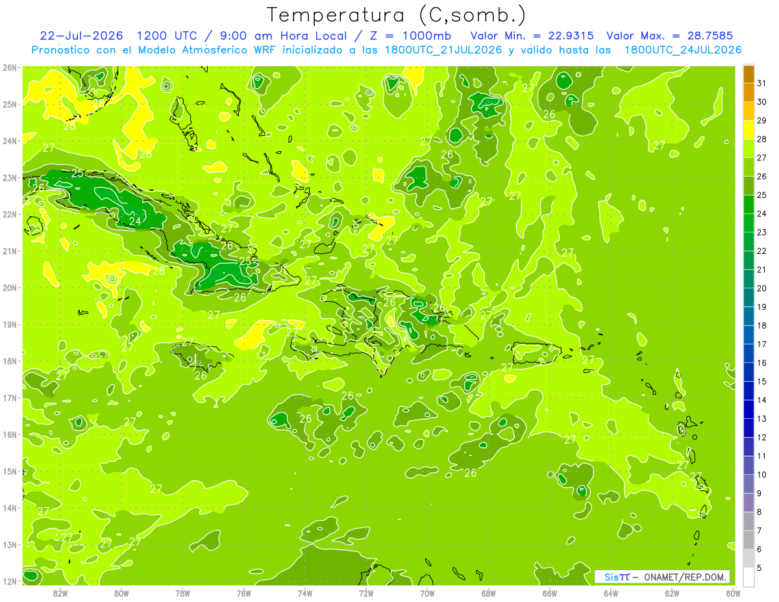Click the map title "Temperatura (C,somb.)"
Viewport: 779px width, 602px height.
point(397,15)
